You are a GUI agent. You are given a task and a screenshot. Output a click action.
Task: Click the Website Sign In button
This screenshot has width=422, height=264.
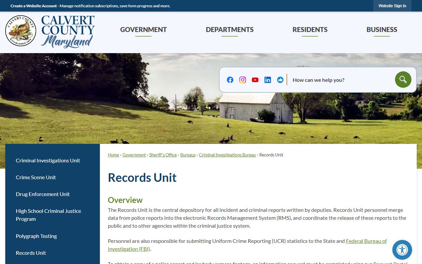(392, 6)
